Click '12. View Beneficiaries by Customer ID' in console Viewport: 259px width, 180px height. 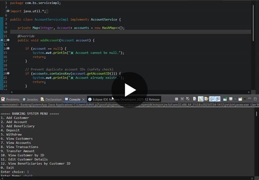coord(35,163)
